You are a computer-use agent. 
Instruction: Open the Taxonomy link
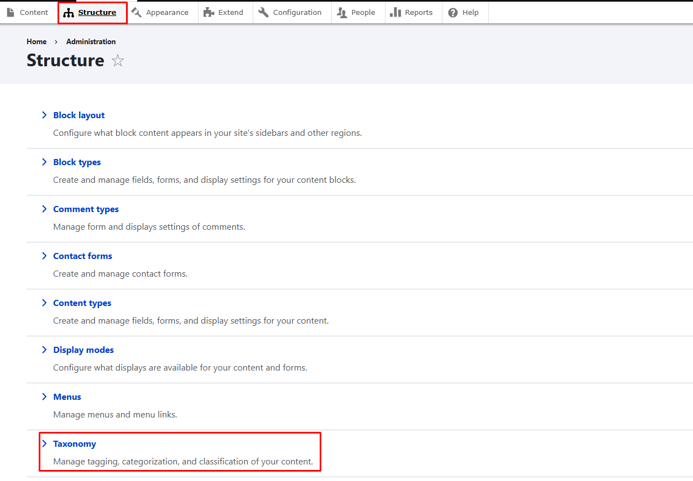75,443
